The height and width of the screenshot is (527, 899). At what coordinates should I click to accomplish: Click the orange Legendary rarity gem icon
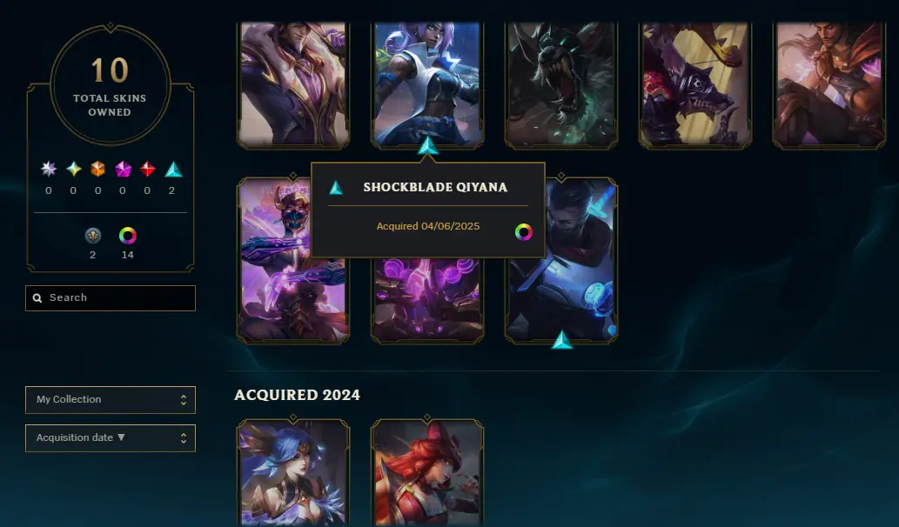click(x=98, y=169)
